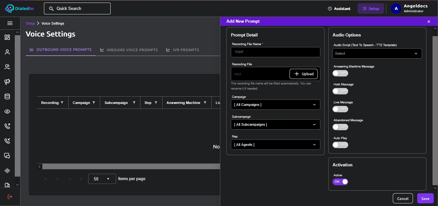Open the inbound call icon in sidebar
Screen dimensions: 438x206
click(x=7, y=141)
